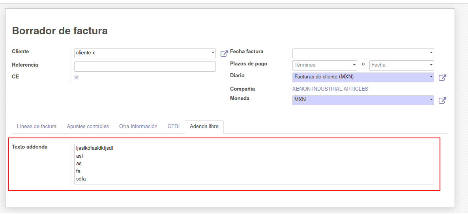Screen dimensions: 468x214
Task: Select the CFDI tab
Action: coord(174,127)
